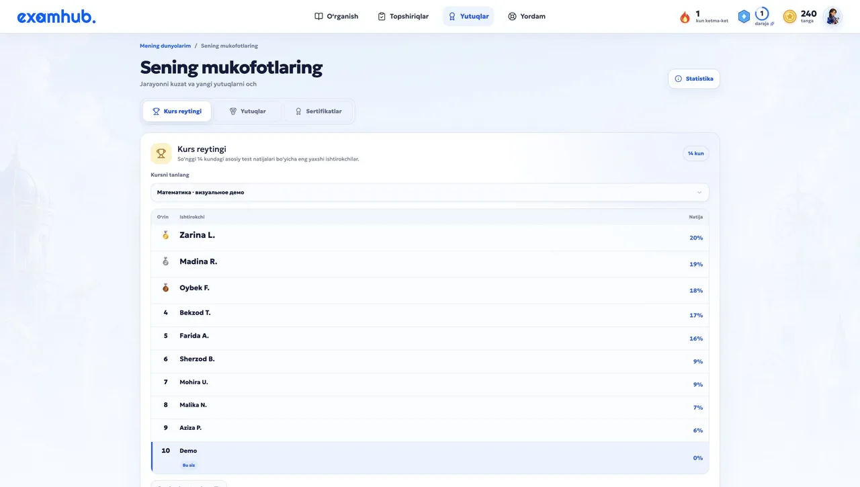Open the user avatar profile
Image resolution: width=860 pixels, height=487 pixels.
point(832,17)
